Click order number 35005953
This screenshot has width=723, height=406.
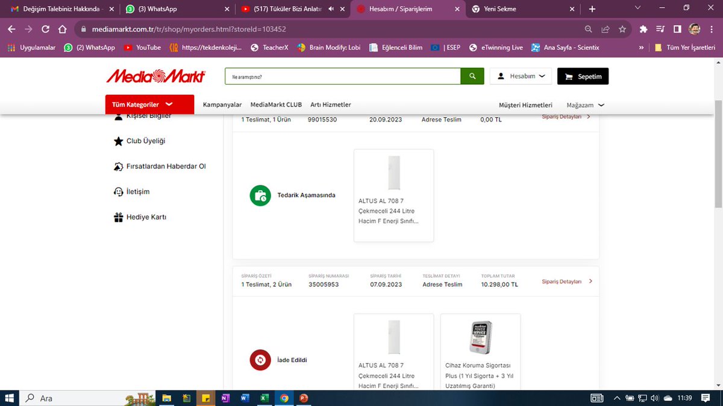324,285
